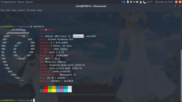Click the memory value '3397MiB / 3855MiB'
182x102 pixels.
[x=62, y=81]
